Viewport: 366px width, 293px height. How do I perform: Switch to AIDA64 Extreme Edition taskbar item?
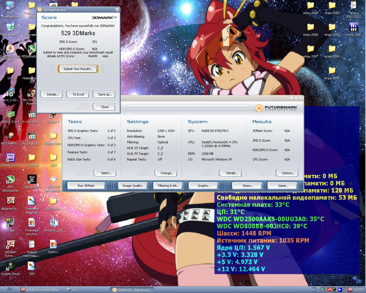coord(40,290)
